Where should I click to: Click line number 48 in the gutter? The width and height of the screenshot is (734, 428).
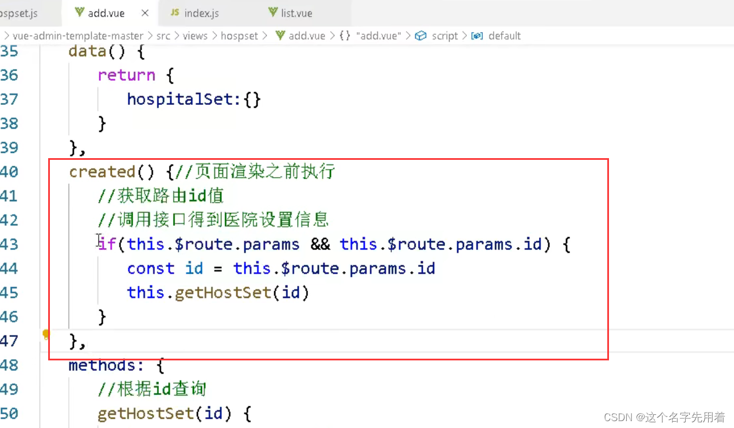(9, 365)
